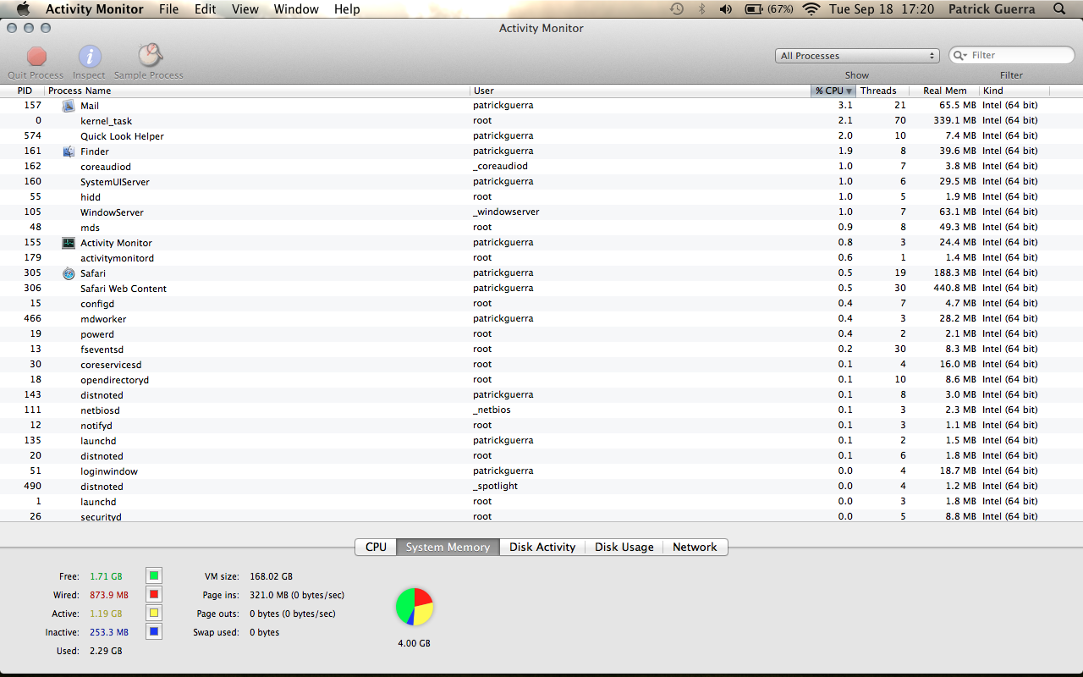Select the kernel_task process row

point(541,121)
